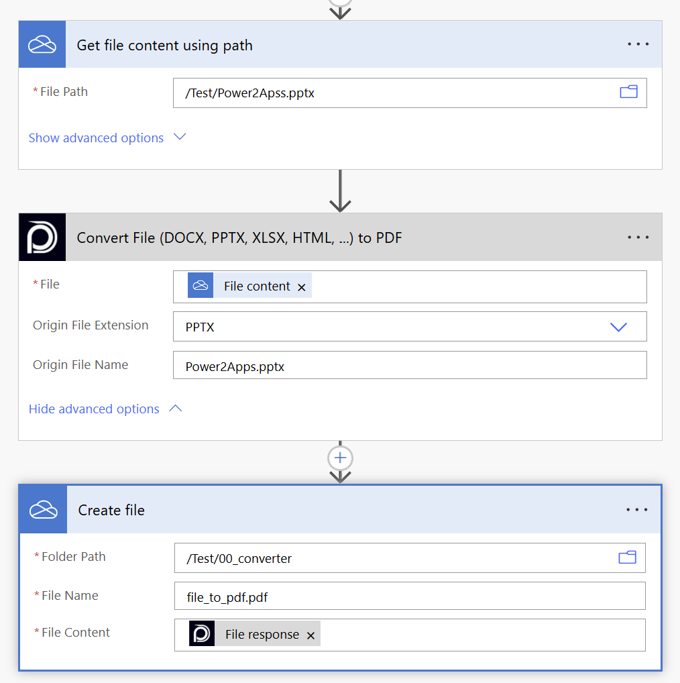Click the File Name field in Create file
680x683 pixels.
409,596
